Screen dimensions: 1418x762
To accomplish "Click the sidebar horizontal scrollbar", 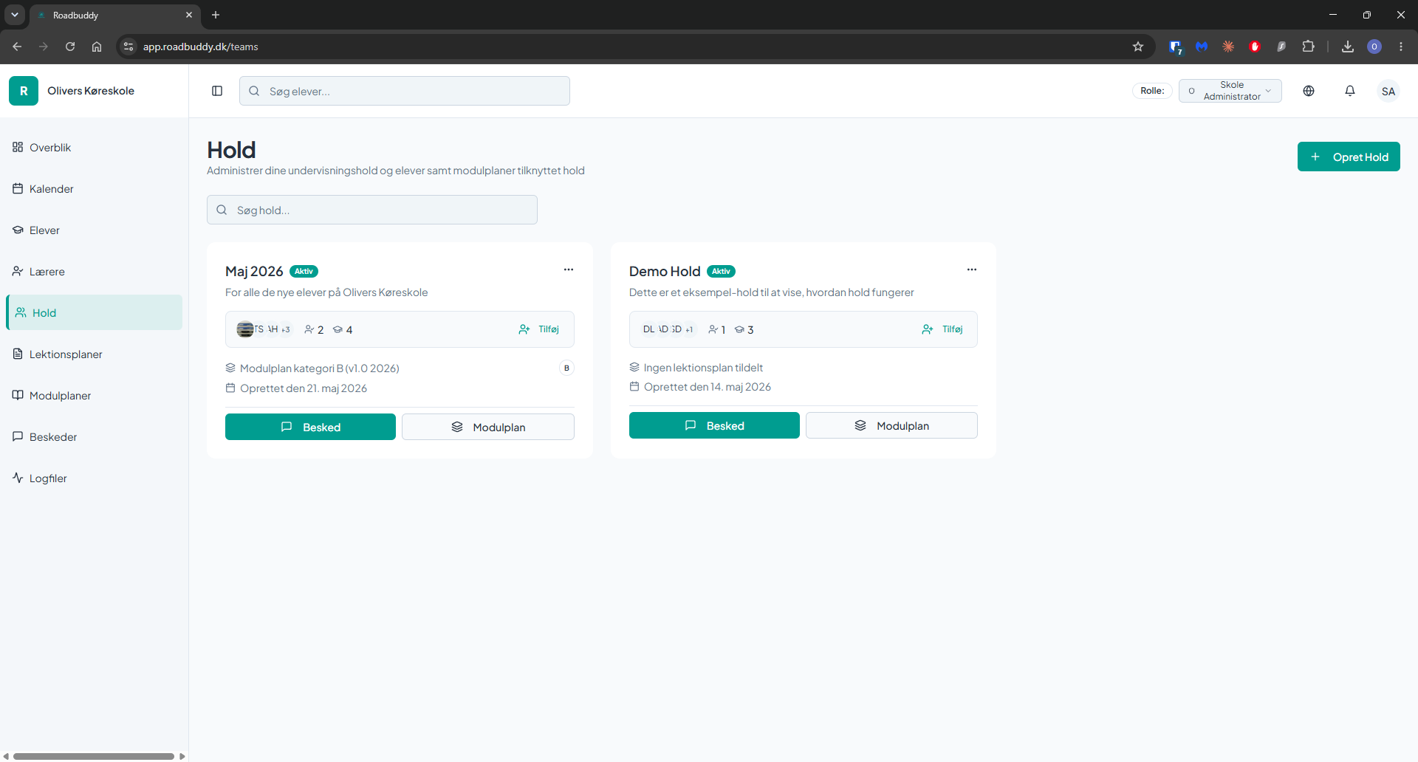I will [94, 756].
